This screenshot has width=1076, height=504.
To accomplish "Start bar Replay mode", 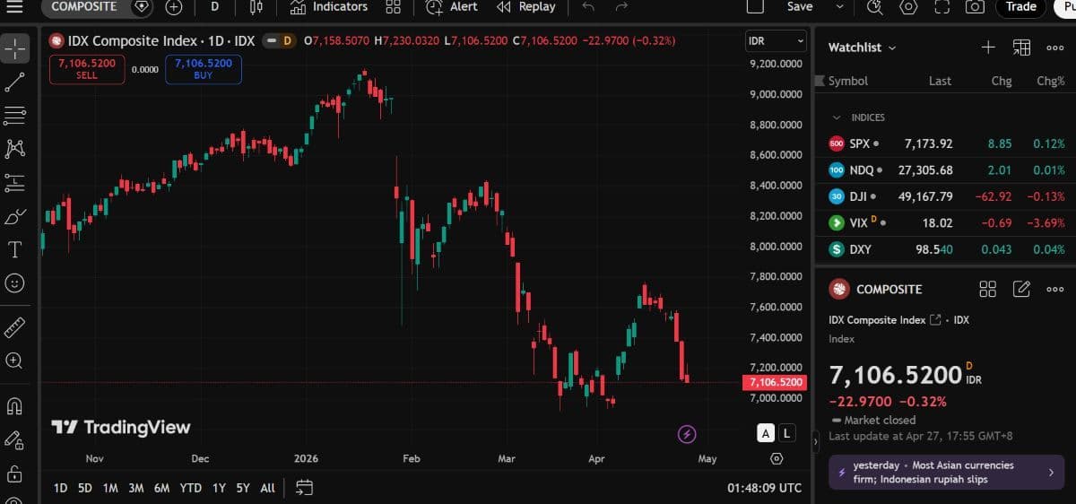I will [x=526, y=7].
